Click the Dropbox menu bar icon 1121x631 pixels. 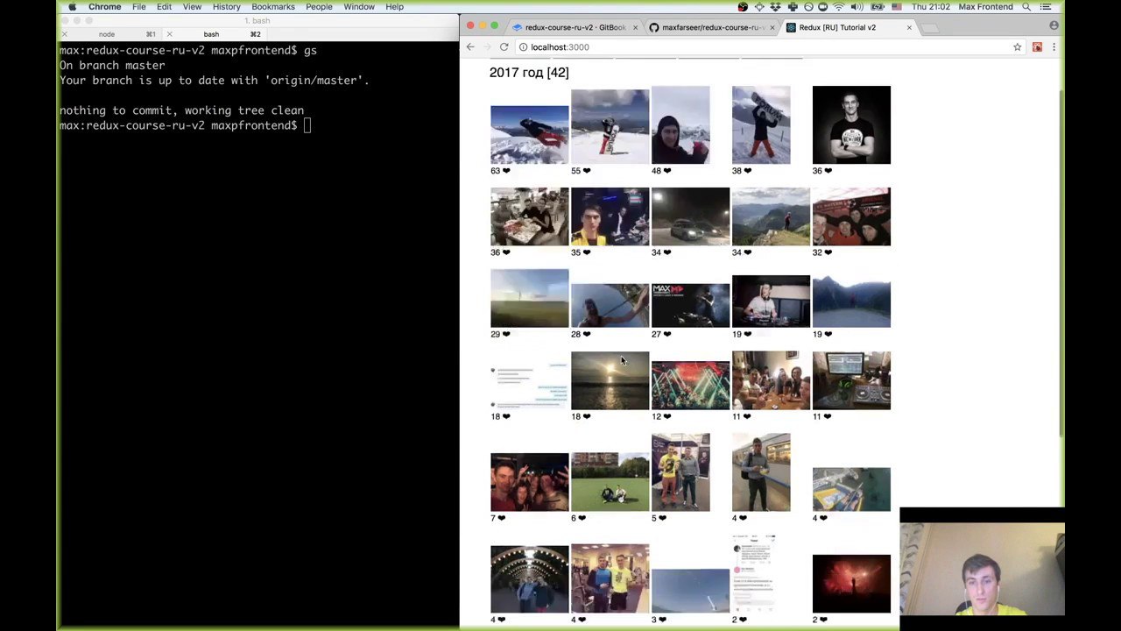pos(774,7)
